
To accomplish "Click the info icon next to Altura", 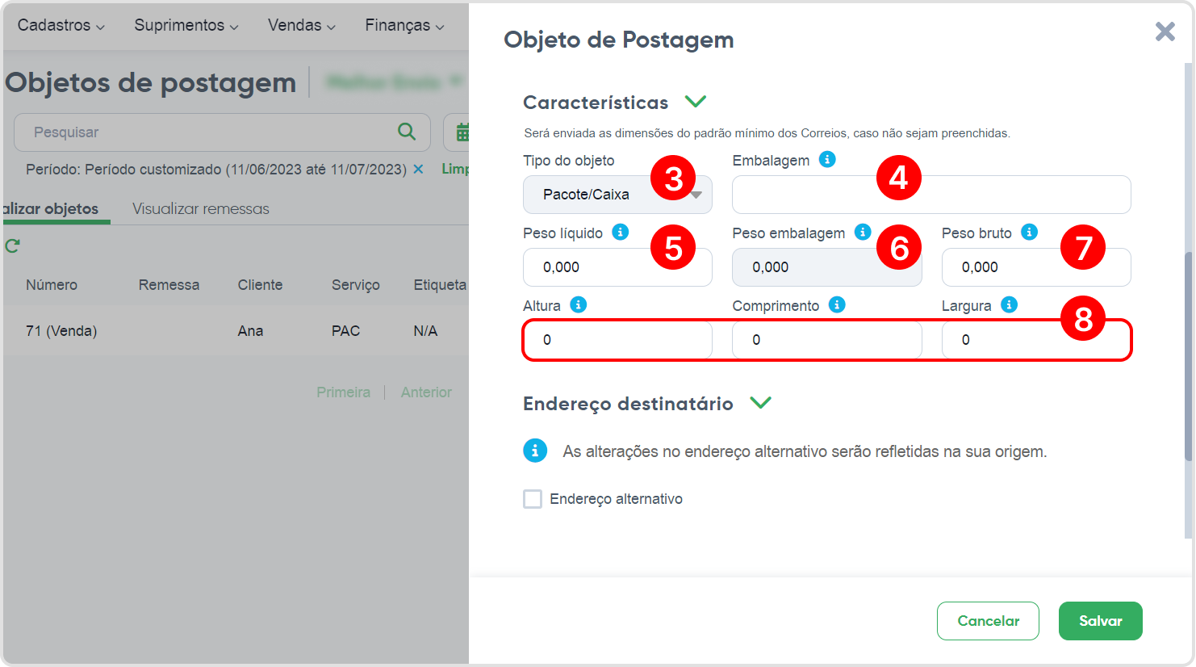I will [x=578, y=304].
